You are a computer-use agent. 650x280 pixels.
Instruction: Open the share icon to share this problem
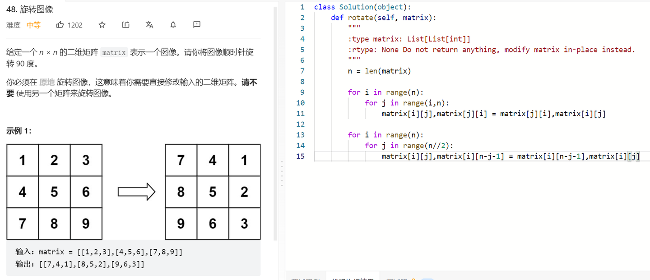[125, 25]
